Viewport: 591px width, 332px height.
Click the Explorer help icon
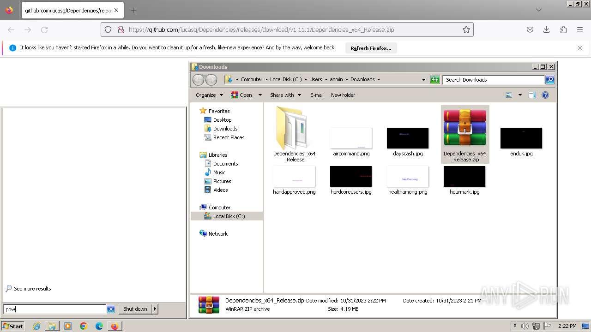point(545,95)
